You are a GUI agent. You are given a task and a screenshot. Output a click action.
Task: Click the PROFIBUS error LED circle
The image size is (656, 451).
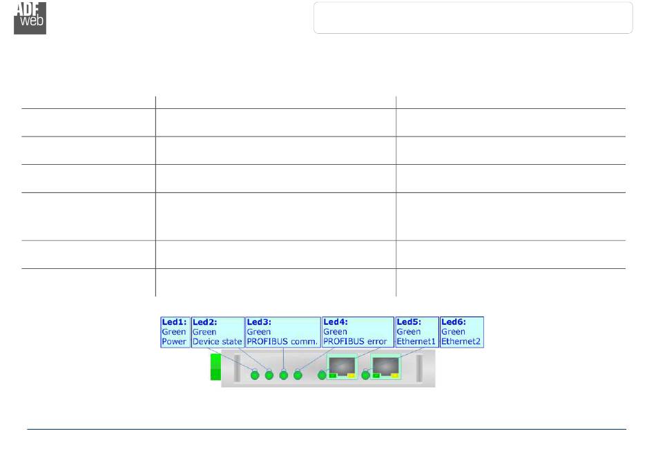click(298, 375)
